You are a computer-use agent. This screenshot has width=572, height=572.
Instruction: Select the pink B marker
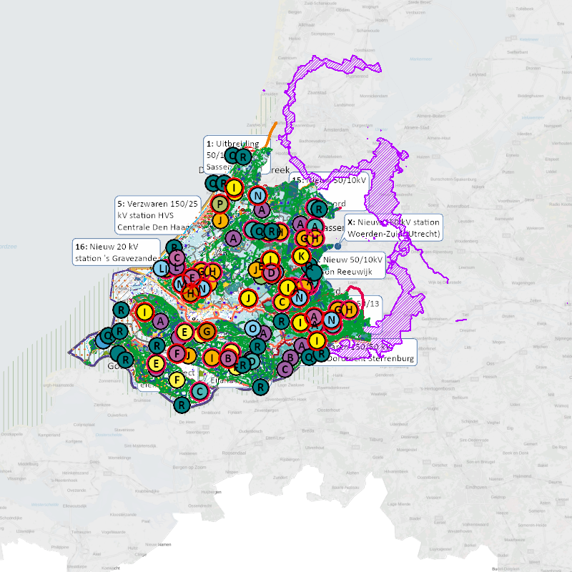[x=228, y=357]
